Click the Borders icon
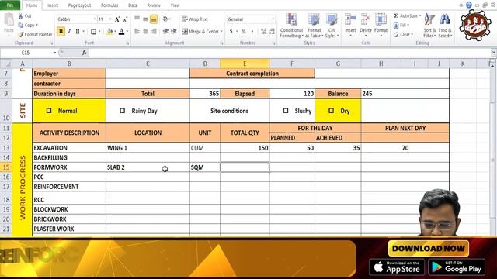Viewport: 497px width, 279px height. click(x=93, y=31)
